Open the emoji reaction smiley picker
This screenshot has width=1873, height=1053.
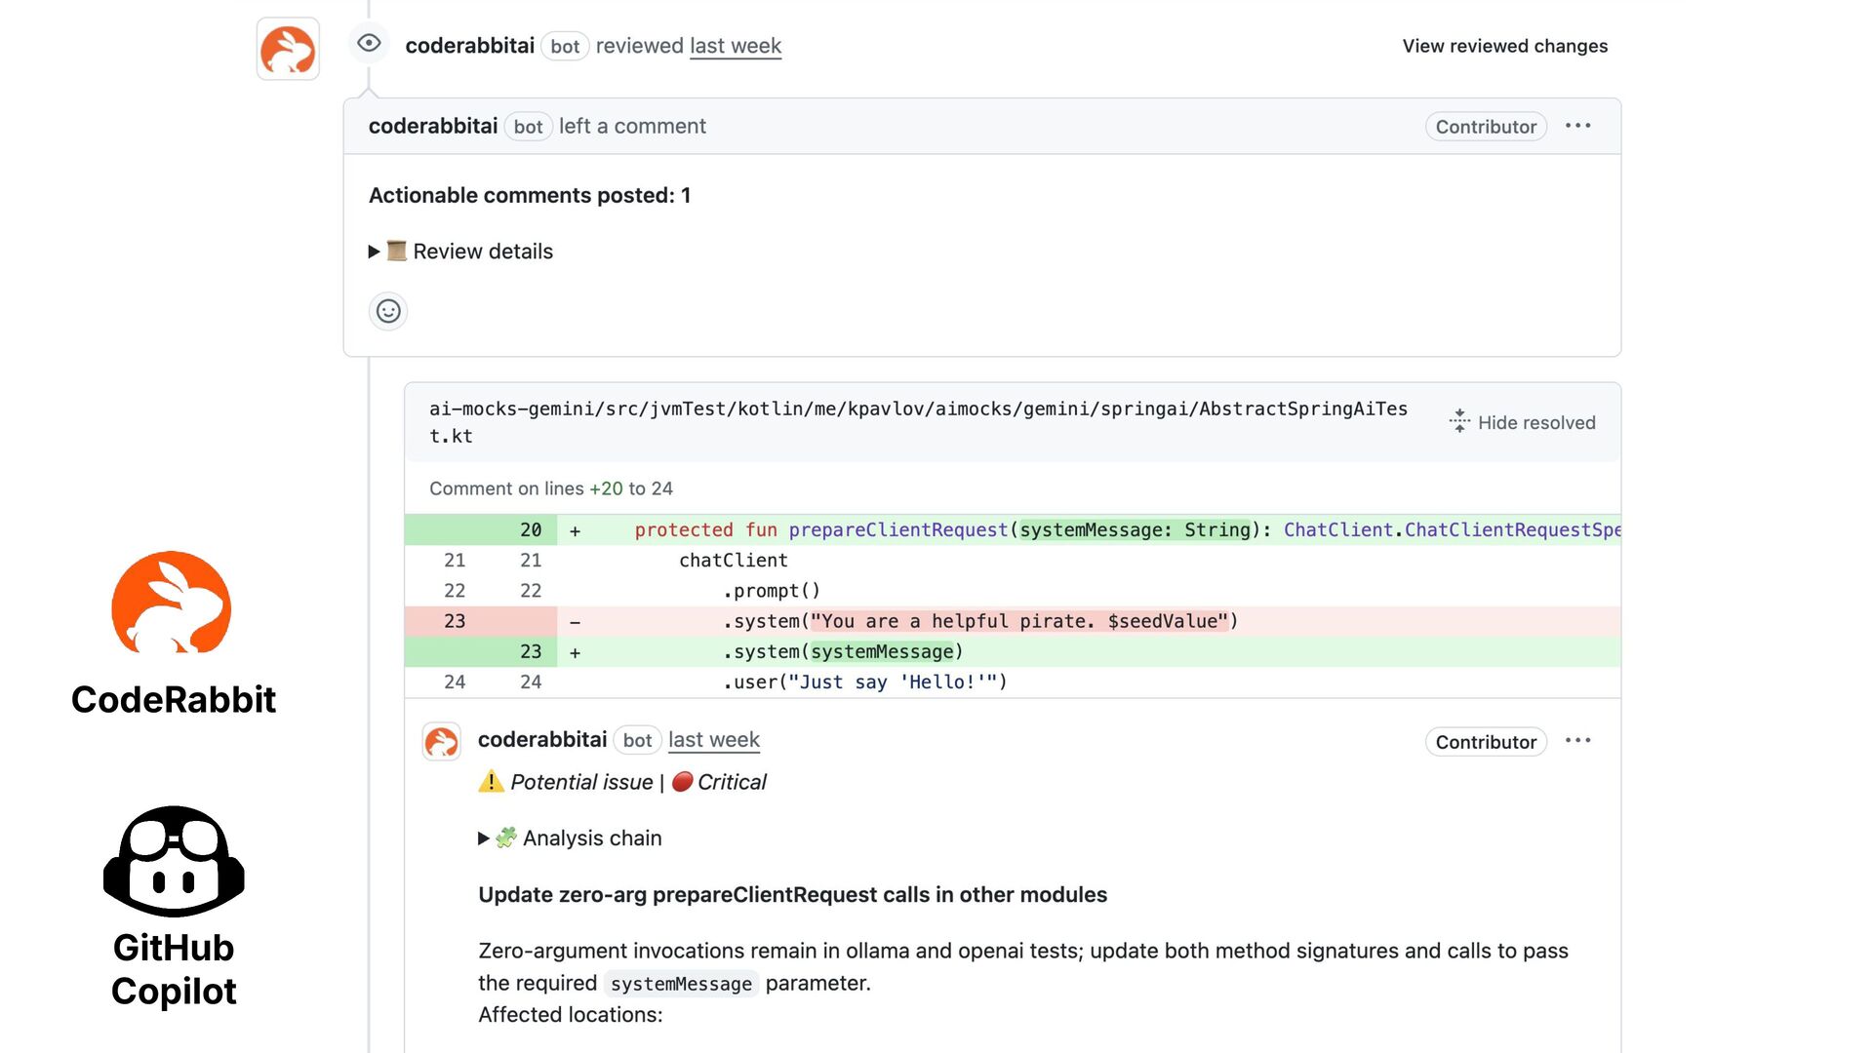pos(388,311)
